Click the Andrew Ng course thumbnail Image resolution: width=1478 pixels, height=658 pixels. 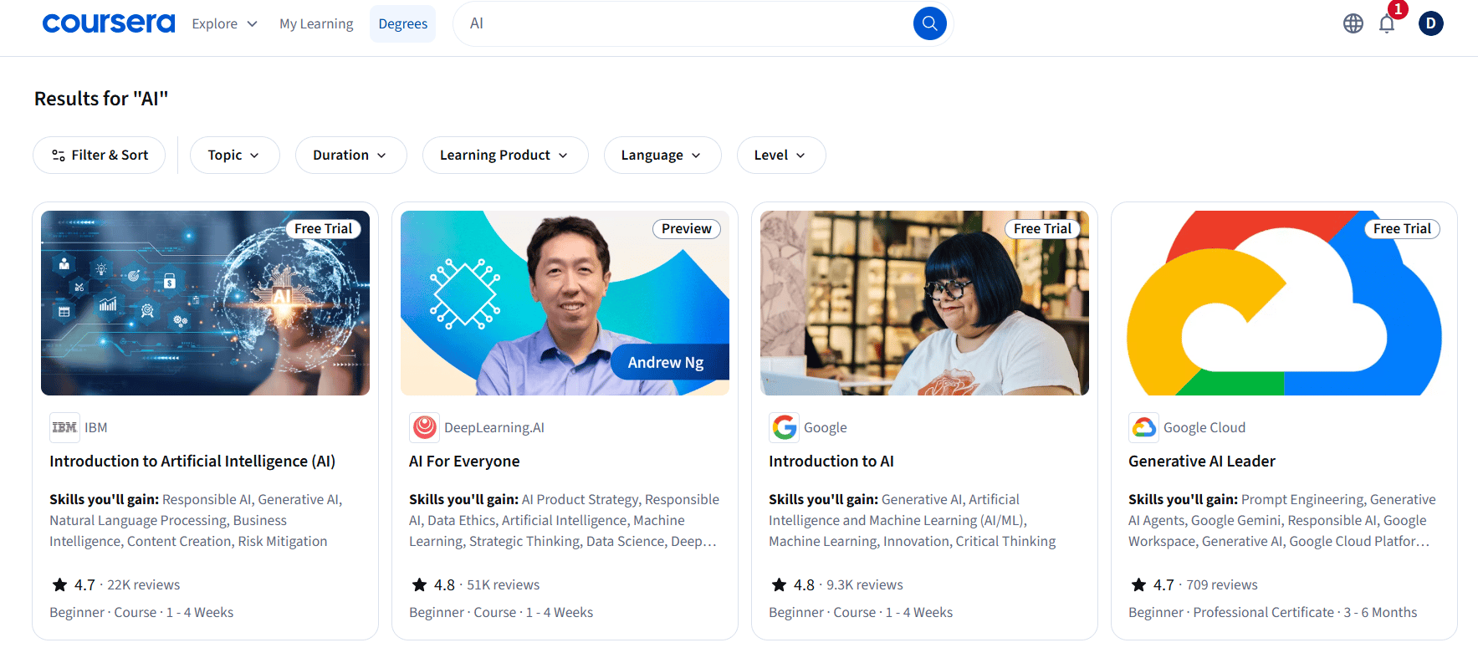coord(565,303)
